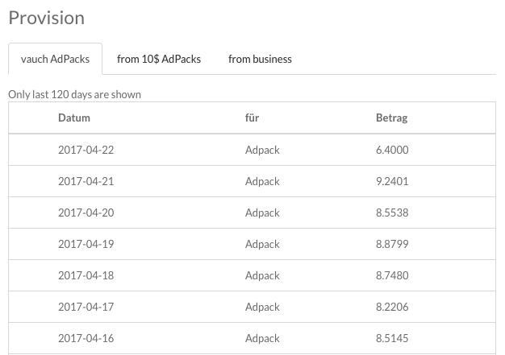Select the "from business" tab
The height and width of the screenshot is (355, 505).
coord(260,59)
